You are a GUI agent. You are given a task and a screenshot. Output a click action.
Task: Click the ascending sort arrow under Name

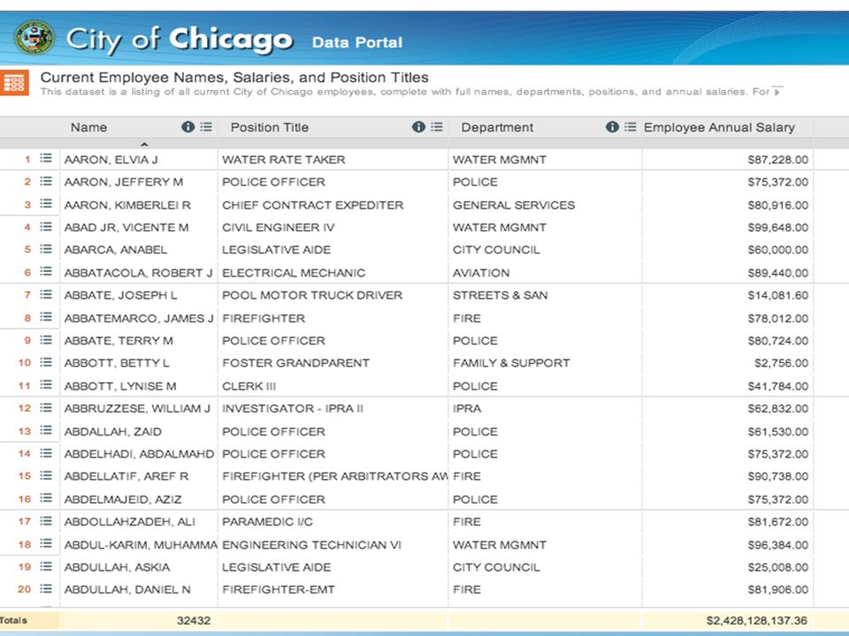[x=144, y=144]
